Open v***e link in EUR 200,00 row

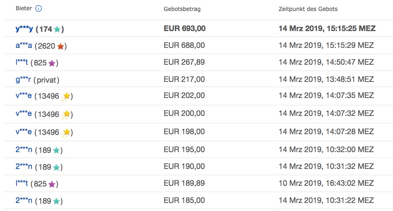click(x=23, y=114)
